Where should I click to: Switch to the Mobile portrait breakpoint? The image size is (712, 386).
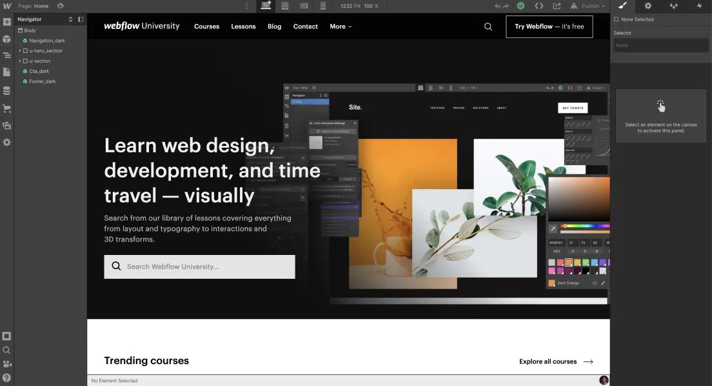(x=323, y=6)
